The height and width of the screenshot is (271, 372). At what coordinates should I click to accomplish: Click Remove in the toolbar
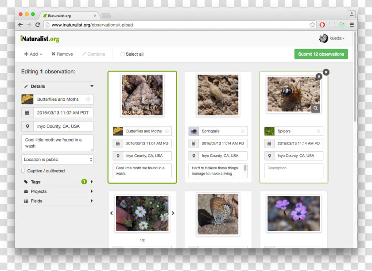[x=62, y=54]
